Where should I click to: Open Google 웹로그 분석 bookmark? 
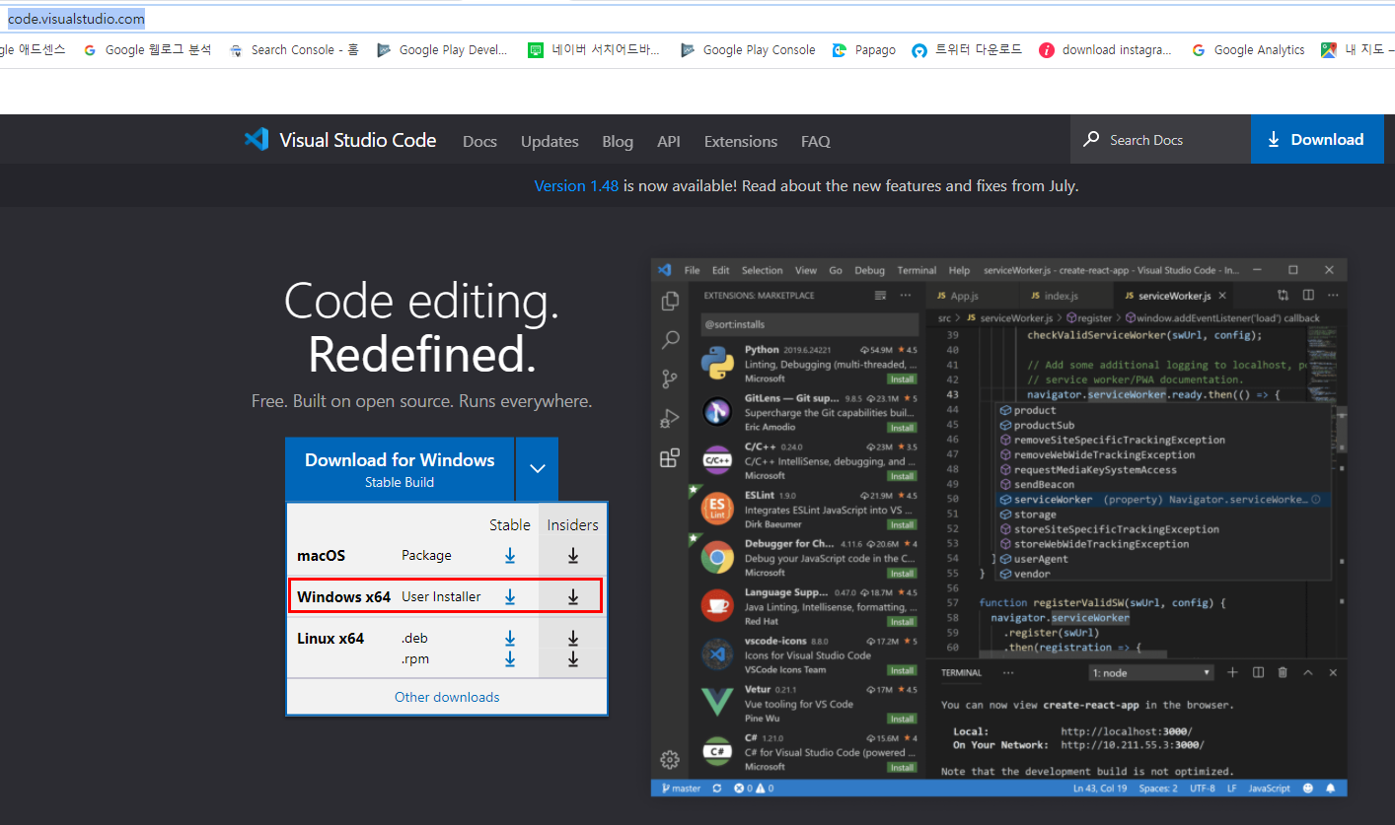click(x=147, y=49)
